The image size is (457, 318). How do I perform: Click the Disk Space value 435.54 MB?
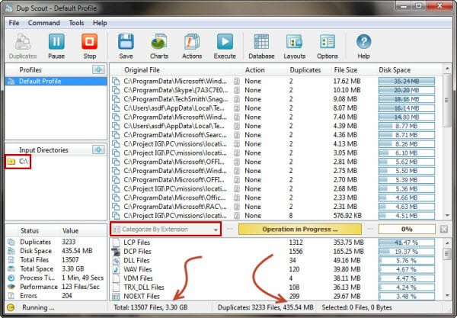point(77,251)
